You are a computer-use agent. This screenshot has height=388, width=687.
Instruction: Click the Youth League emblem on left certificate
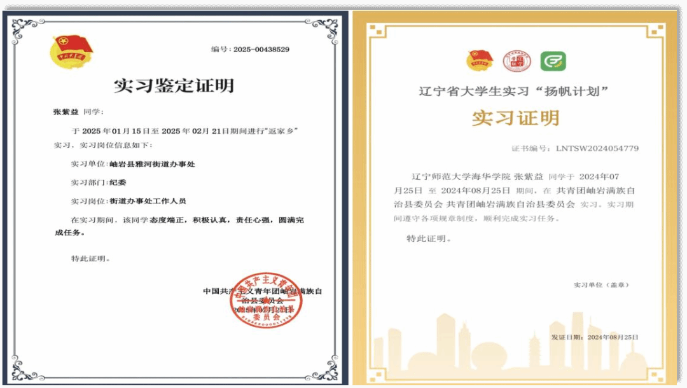[72, 52]
